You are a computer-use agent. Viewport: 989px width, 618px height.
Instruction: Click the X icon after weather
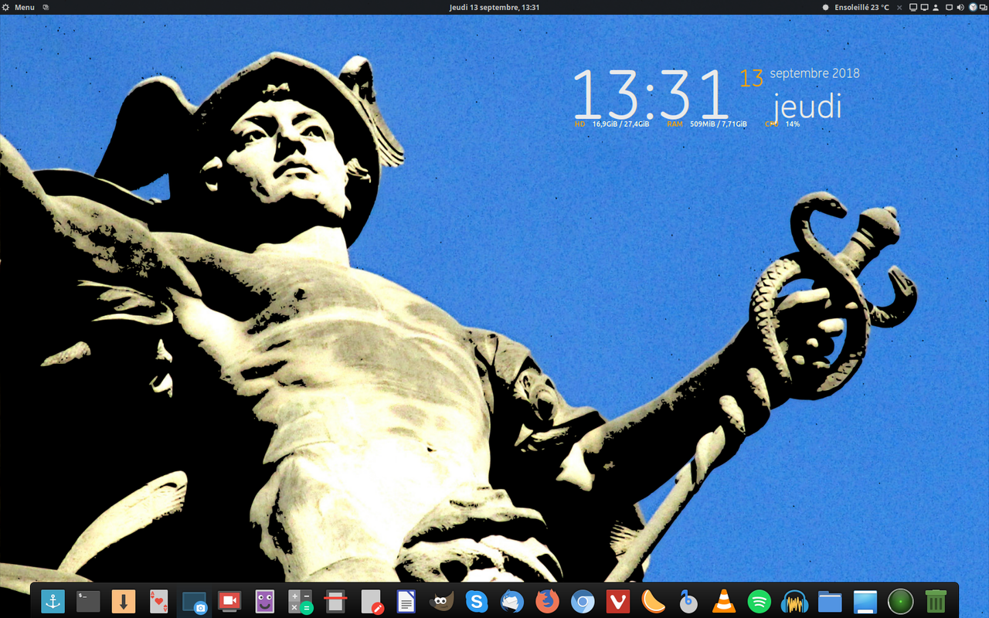899,7
